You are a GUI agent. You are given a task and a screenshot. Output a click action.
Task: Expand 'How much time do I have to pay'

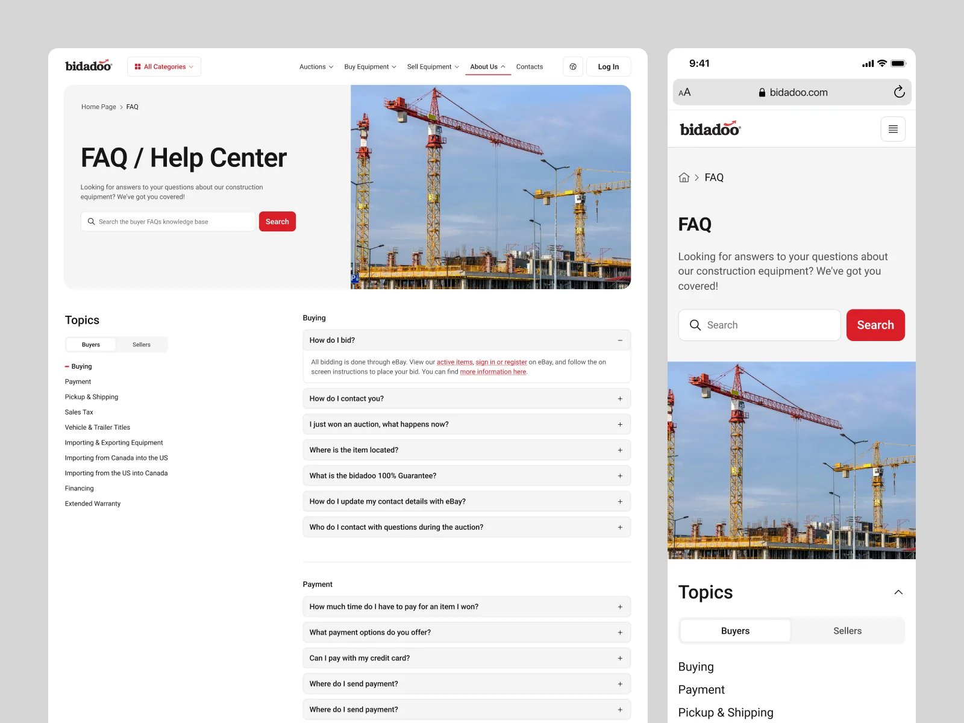(467, 607)
